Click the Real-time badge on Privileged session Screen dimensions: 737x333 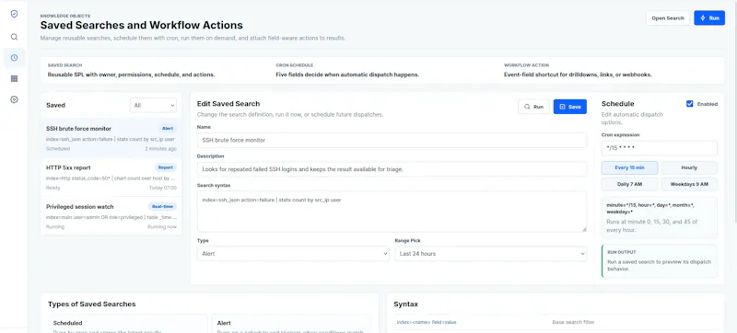click(163, 206)
